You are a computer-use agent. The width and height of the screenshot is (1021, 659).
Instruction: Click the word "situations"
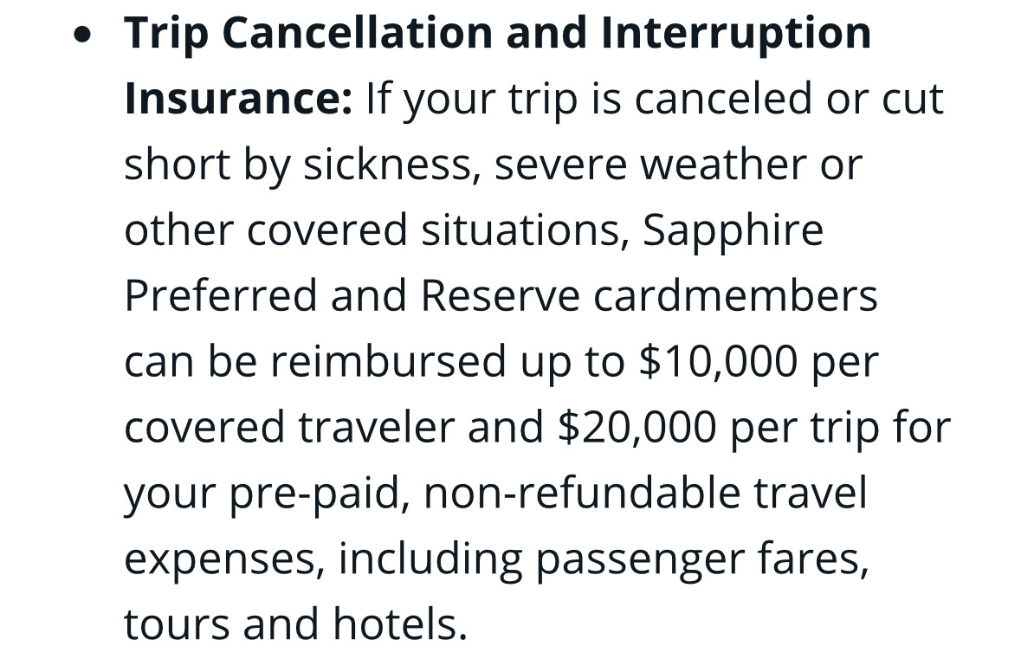point(525,231)
